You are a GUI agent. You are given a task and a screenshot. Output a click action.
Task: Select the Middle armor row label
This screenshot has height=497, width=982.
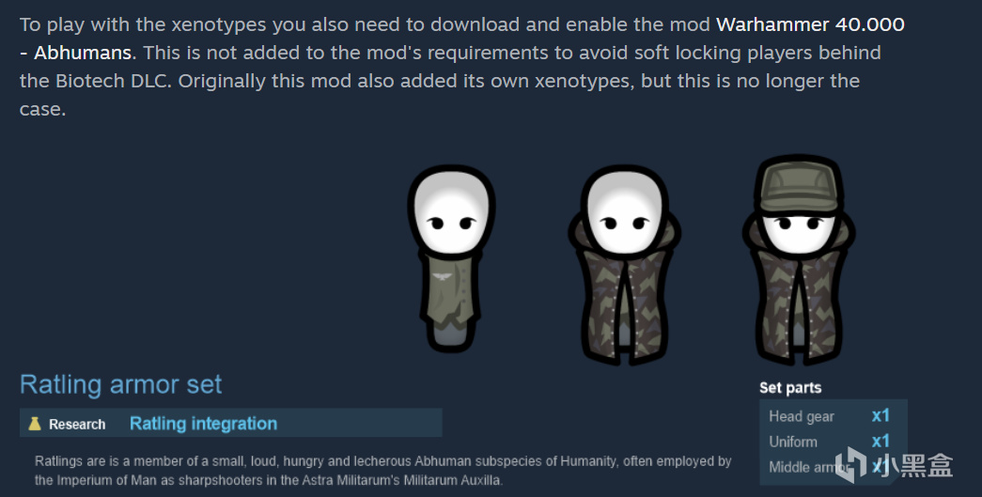coord(807,467)
